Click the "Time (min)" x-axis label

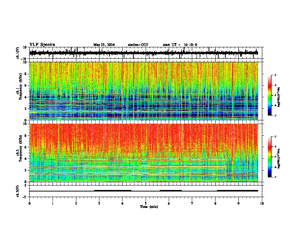149,207
